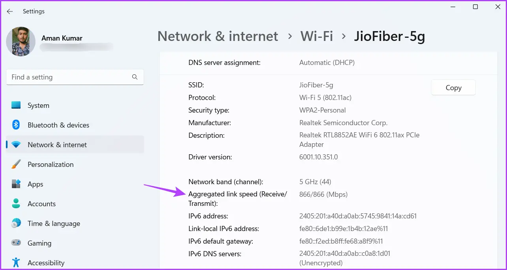Click the Aggregated link speed label
The height and width of the screenshot is (270, 507).
[238, 199]
